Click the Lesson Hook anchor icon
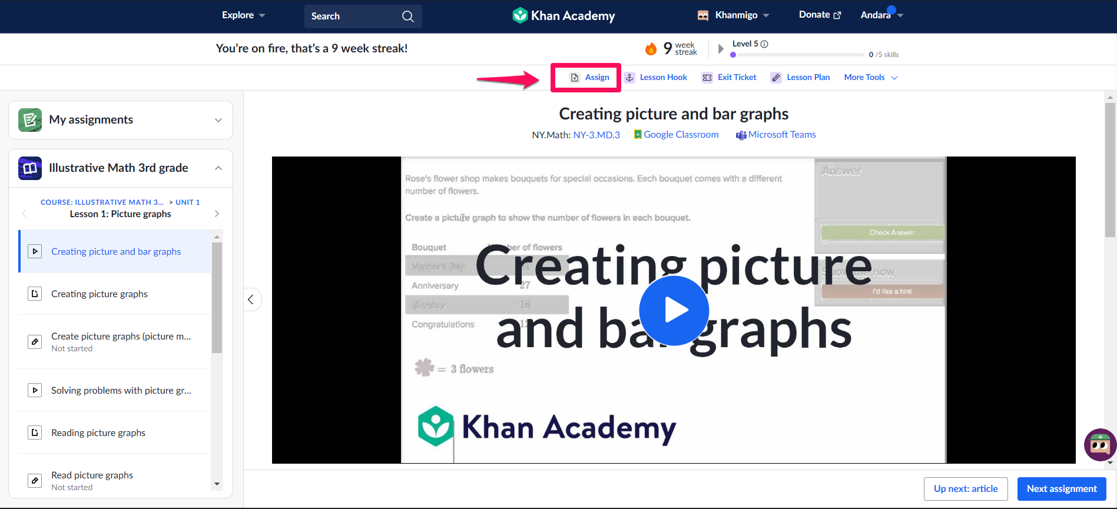This screenshot has height=509, width=1117. 629,78
